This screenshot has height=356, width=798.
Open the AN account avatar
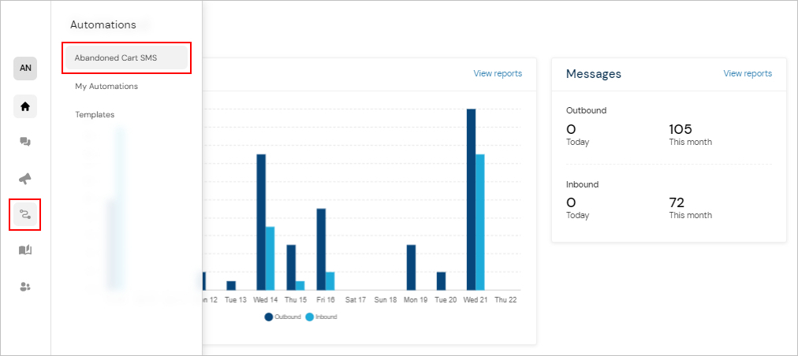tap(25, 69)
